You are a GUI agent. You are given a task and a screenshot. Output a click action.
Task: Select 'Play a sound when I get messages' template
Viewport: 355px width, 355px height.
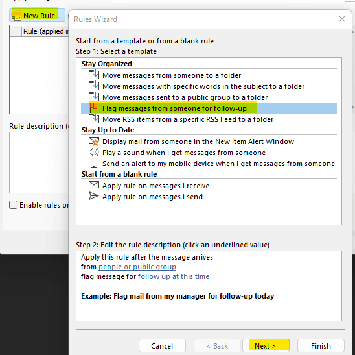(x=184, y=153)
